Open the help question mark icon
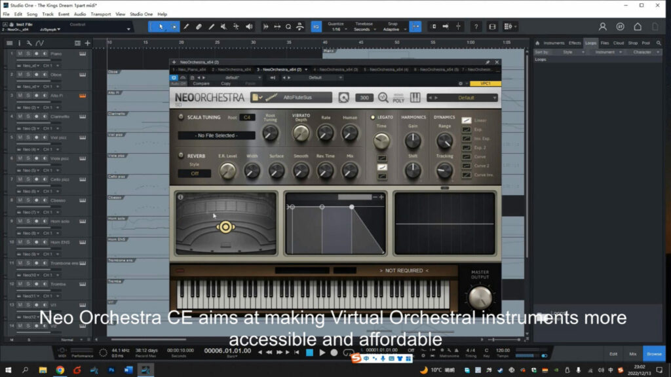Image resolution: width=671 pixels, height=377 pixels. (476, 26)
